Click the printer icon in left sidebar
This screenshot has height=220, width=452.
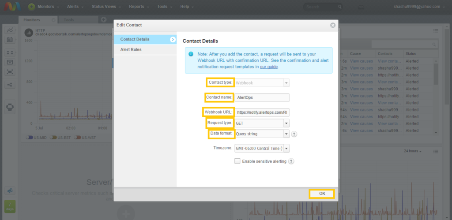[x=10, y=107]
